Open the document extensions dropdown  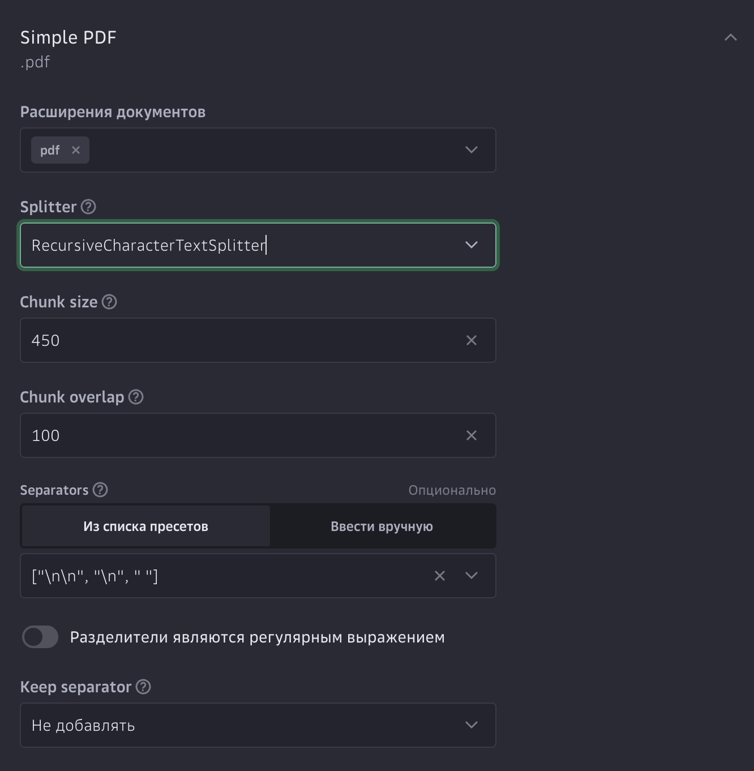pyautogui.click(x=471, y=150)
